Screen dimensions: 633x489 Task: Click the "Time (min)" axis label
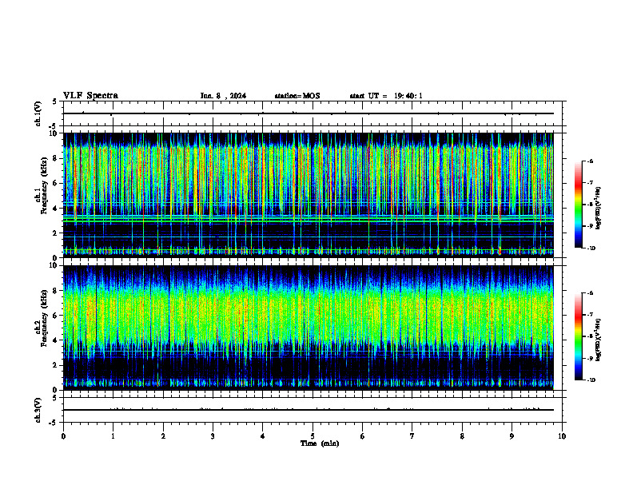320,443
